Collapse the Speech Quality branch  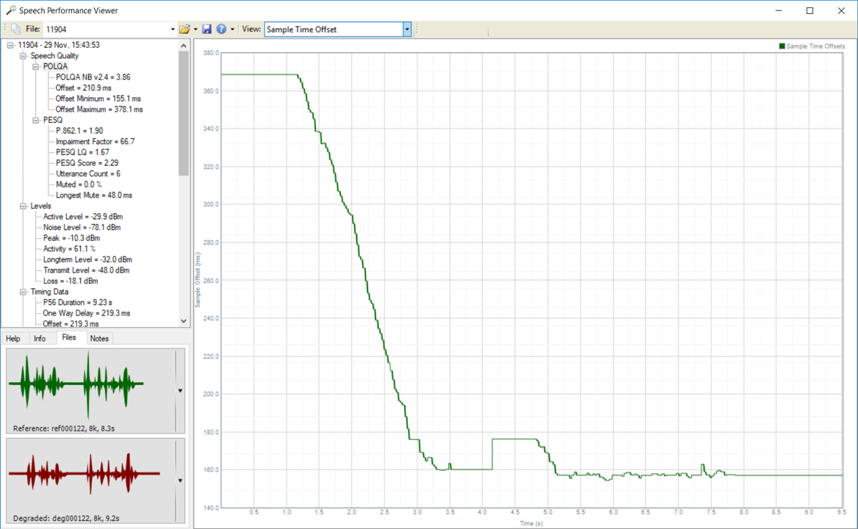pos(24,56)
